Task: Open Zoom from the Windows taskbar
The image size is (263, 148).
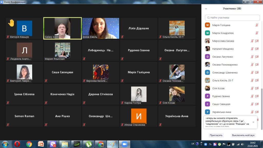Action: [125, 144]
